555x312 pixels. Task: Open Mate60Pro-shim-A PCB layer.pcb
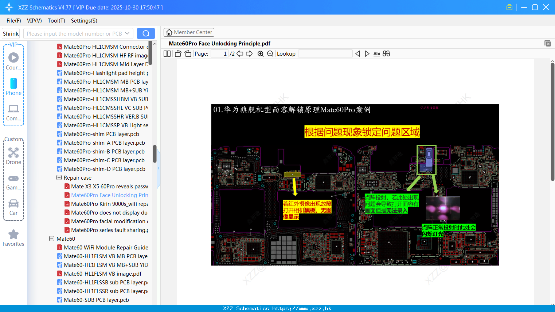[x=101, y=143]
